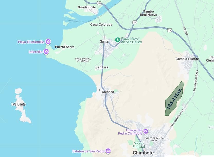Select the Estatua de San Pedro marker icon
The height and width of the screenshot is (157, 214).
point(108,151)
